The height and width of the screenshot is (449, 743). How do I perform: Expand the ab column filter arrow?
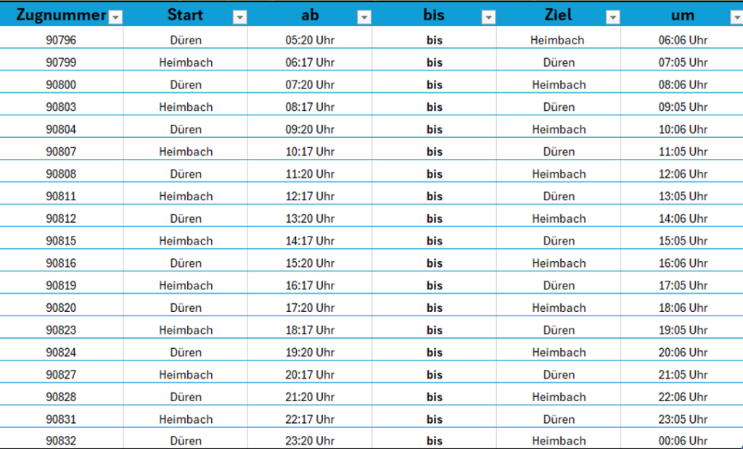tap(364, 18)
